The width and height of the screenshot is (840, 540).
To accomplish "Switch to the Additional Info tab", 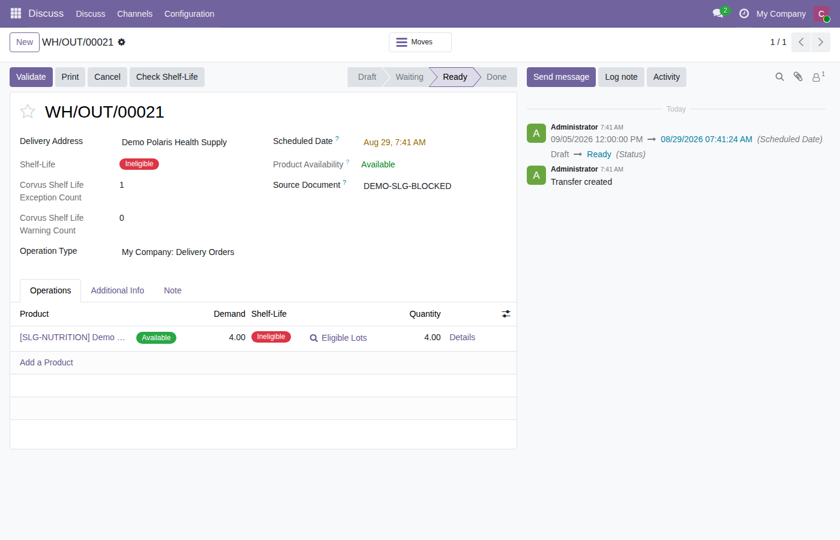I will 118,290.
